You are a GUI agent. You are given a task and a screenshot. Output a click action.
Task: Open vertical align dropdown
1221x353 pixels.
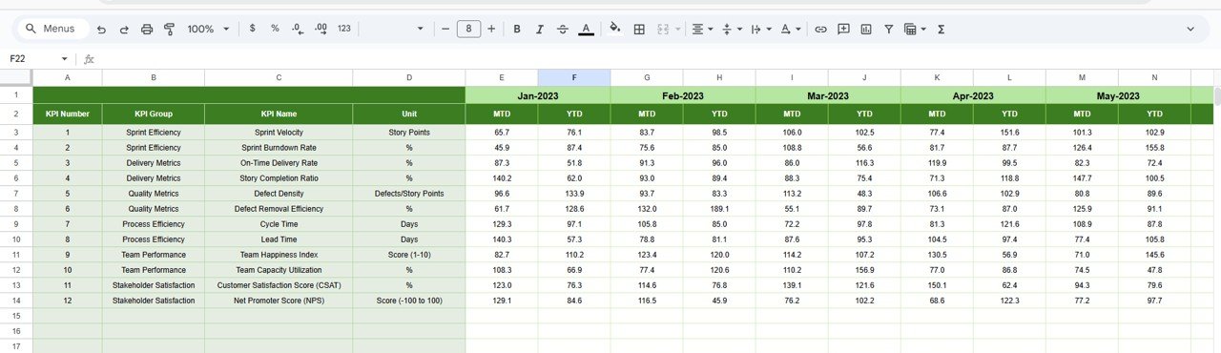[732, 30]
